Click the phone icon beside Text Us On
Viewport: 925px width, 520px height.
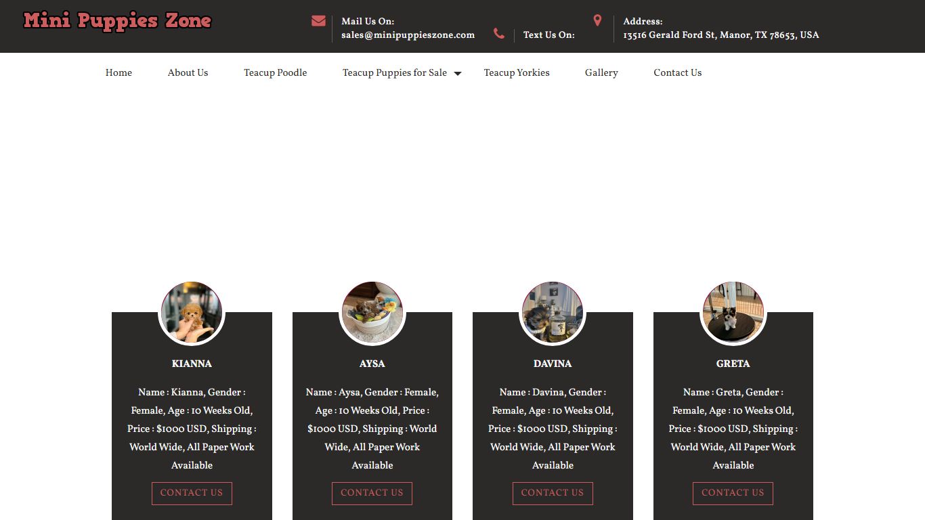click(499, 34)
